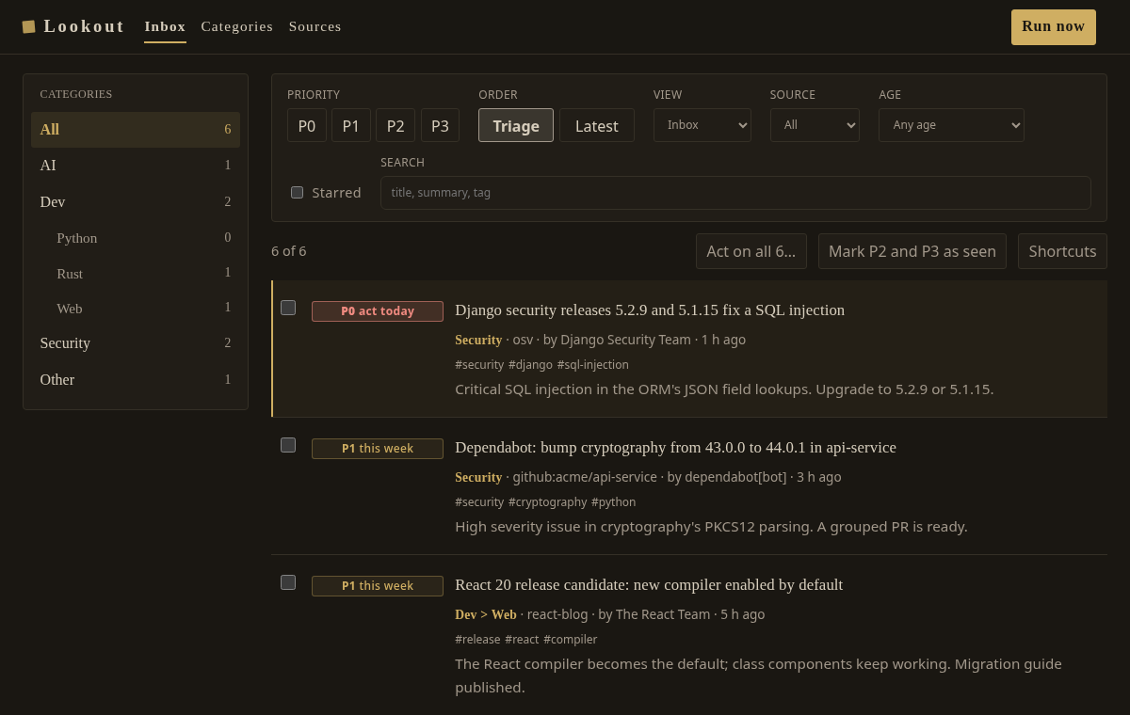
Task: Select the Dev category
Action: [136, 201]
